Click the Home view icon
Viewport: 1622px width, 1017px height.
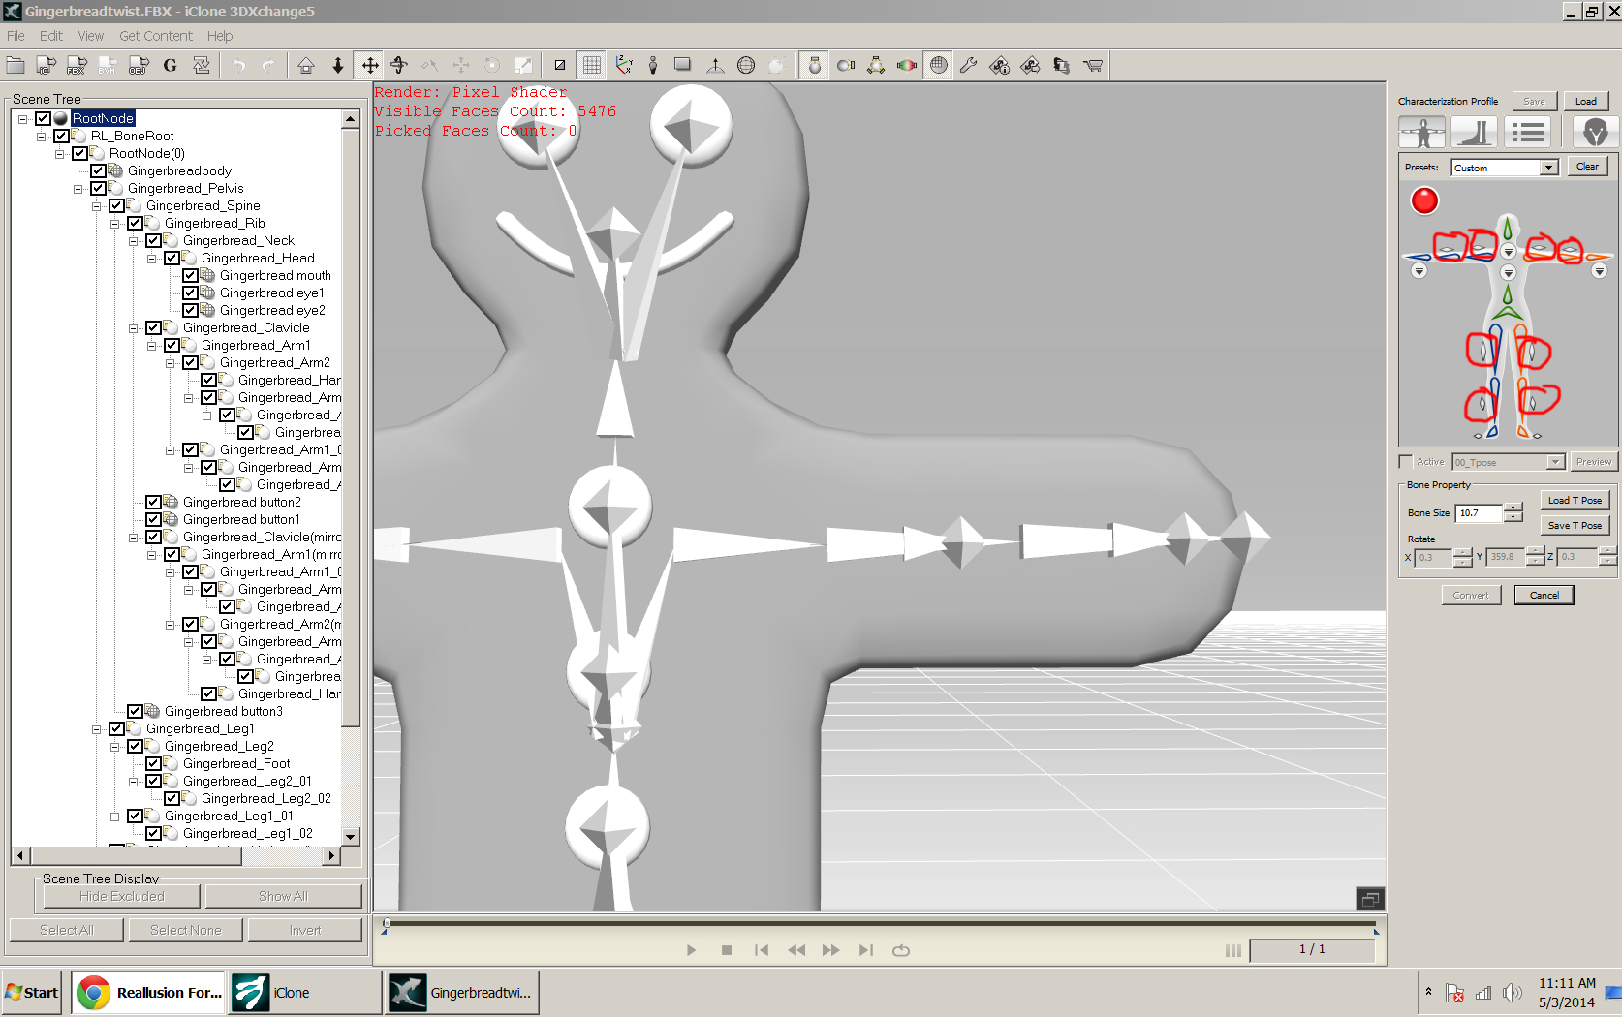pos(306,66)
